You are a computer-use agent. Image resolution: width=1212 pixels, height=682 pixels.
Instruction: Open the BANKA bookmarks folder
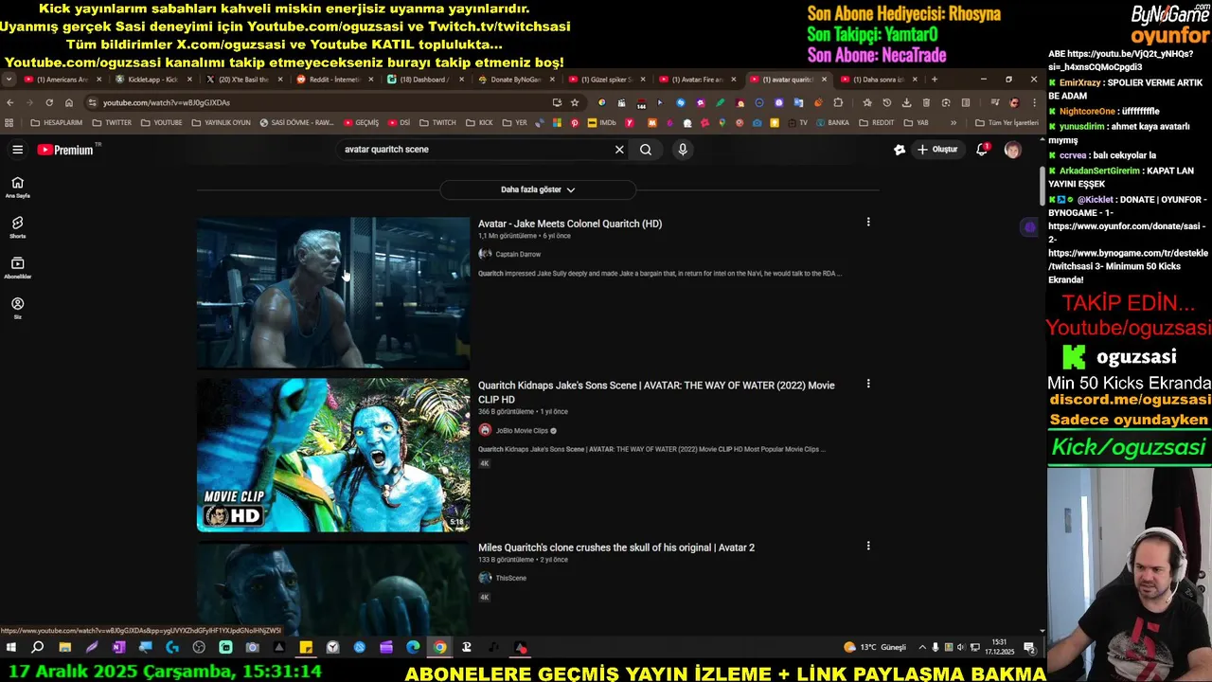[x=832, y=122]
